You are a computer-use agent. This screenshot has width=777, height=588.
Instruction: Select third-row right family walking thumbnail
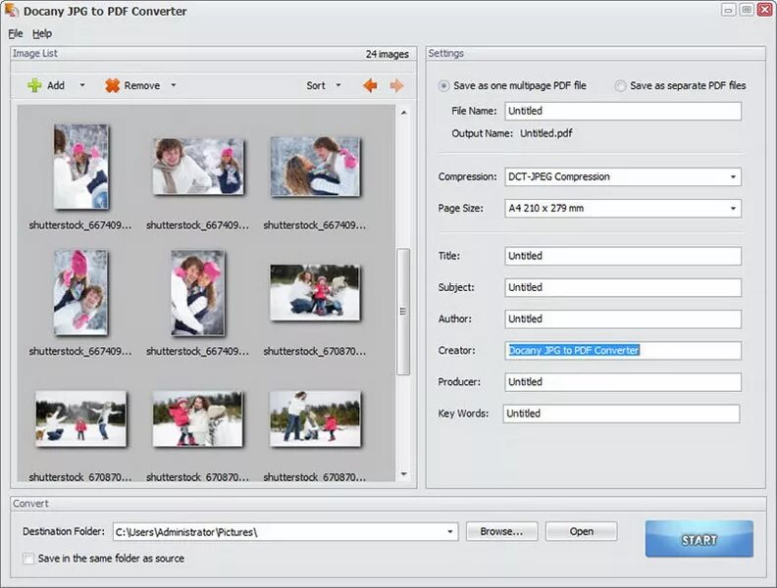point(315,418)
